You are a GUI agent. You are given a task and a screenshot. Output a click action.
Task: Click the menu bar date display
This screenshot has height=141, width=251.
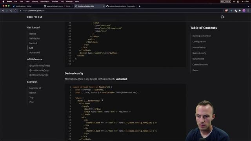226,2
